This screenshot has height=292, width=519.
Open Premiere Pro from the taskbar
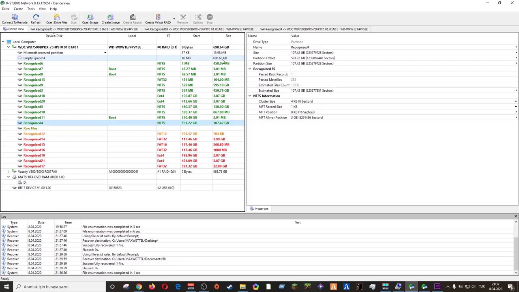pyautogui.click(x=437, y=287)
